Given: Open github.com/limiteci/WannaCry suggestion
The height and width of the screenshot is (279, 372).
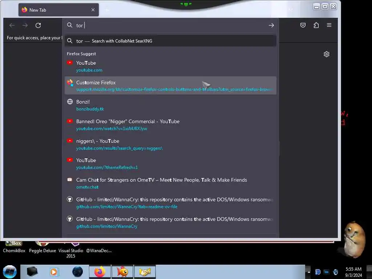Looking at the screenshot, I should click(x=170, y=222).
